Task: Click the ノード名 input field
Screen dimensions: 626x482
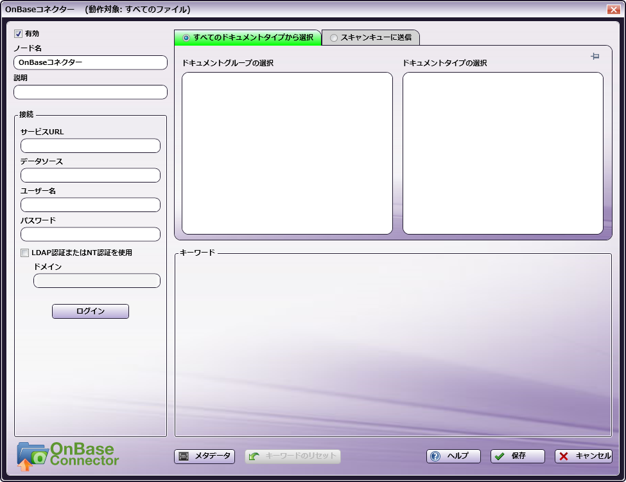Action: click(91, 62)
